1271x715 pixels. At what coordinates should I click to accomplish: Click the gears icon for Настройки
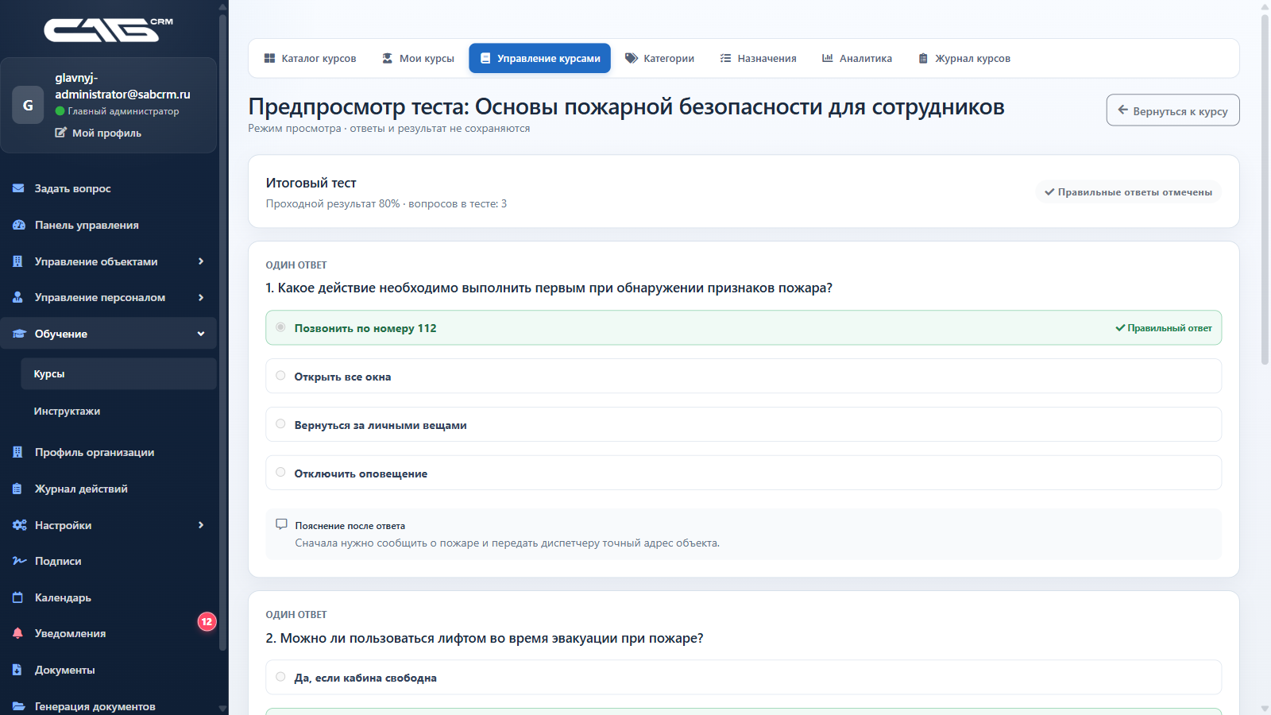tap(19, 525)
